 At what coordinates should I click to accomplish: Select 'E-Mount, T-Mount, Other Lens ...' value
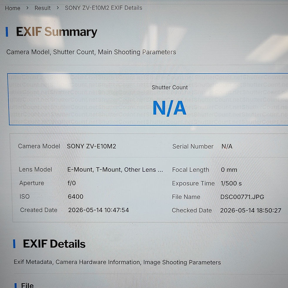[115, 169]
